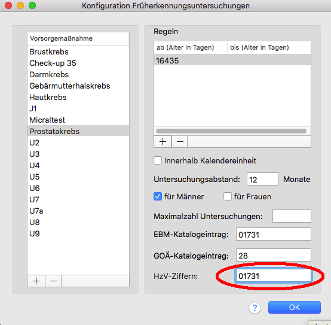Screen dimensions: 331x325
Task: Confirm dialog with OK button
Action: [295, 307]
